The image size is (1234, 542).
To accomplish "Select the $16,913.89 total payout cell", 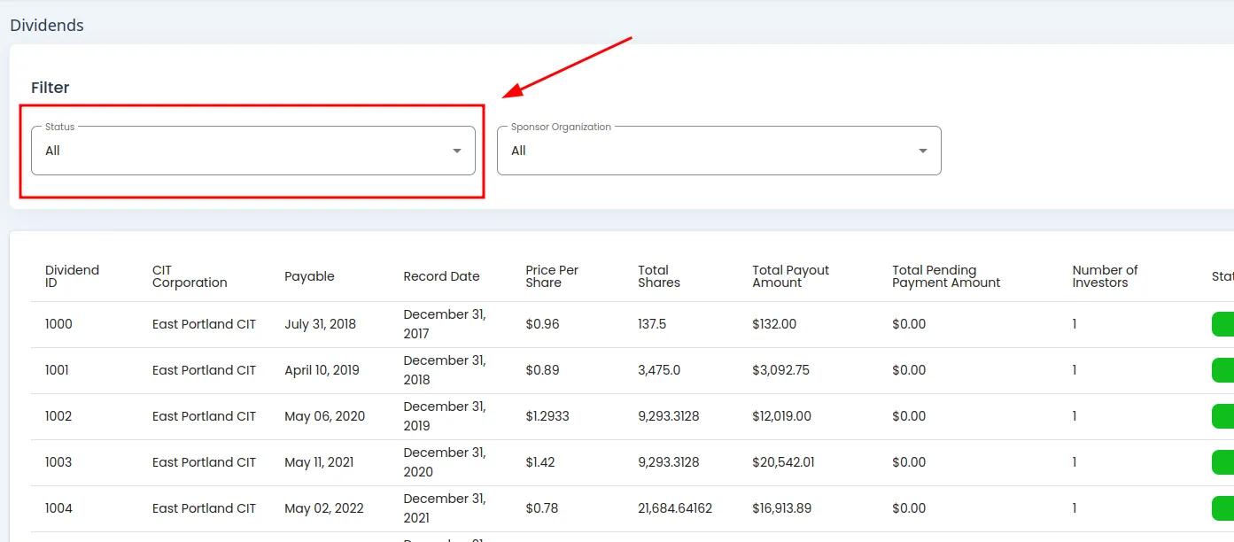I will tap(781, 508).
